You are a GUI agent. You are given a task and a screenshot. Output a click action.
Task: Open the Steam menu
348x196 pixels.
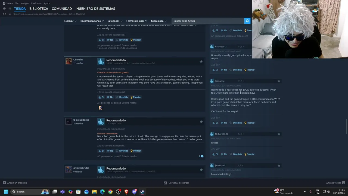click(8, 3)
